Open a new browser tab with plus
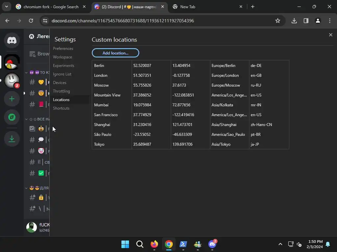Viewport: 337px width, 252px height. (253, 7)
